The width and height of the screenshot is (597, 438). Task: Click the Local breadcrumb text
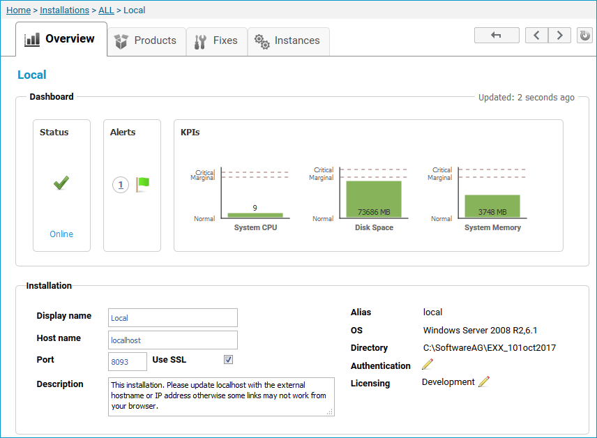tap(135, 10)
